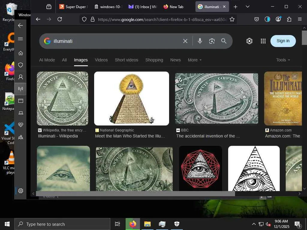Open the notification center icon
307x230 pixels.
pyautogui.click(x=298, y=224)
